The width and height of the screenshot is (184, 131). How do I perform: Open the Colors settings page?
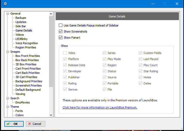[x=19, y=115]
